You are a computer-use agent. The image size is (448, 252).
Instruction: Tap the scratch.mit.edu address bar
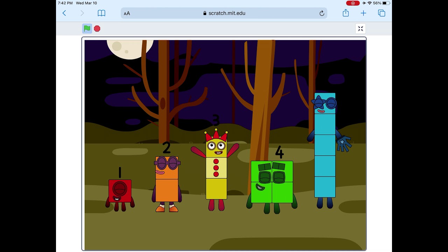click(x=224, y=13)
